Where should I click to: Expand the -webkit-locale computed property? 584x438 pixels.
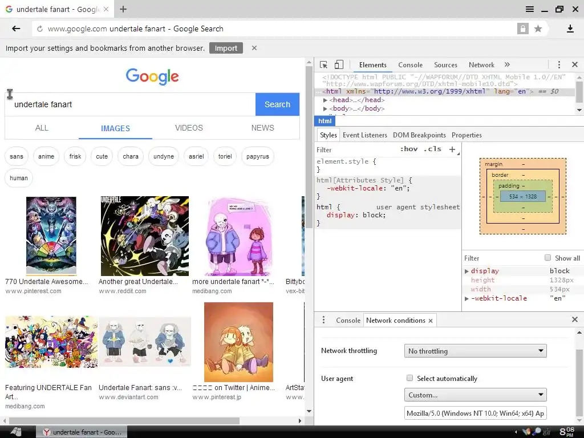(x=467, y=299)
